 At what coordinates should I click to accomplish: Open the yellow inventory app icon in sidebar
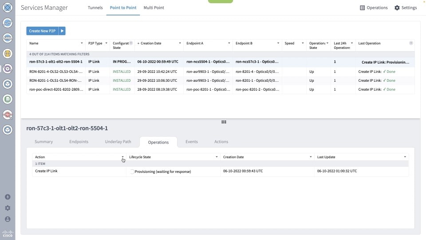[8, 54]
